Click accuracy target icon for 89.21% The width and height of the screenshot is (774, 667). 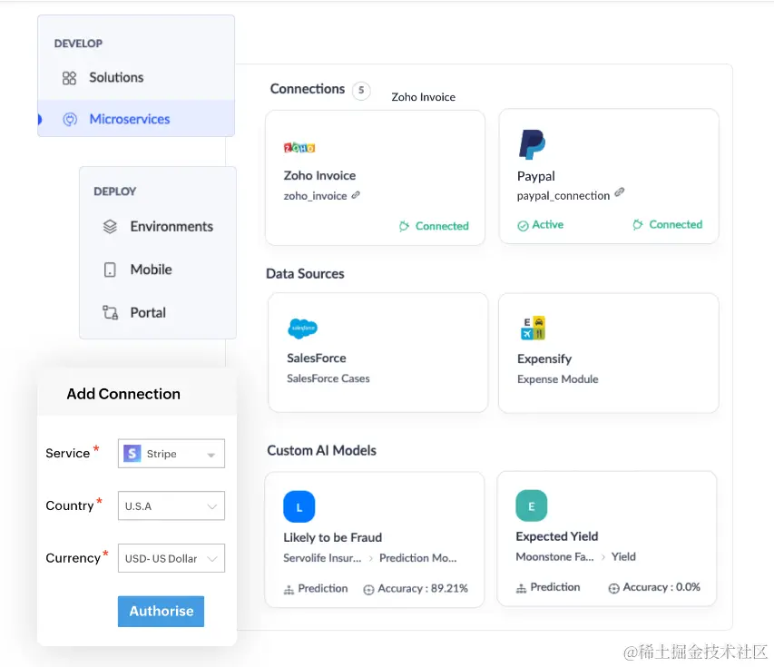[x=368, y=590]
